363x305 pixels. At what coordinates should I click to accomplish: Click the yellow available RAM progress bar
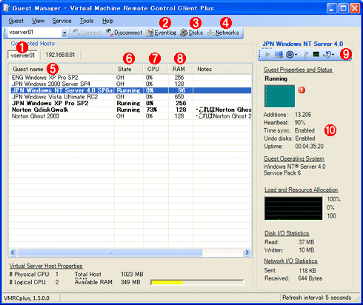coord(197,282)
